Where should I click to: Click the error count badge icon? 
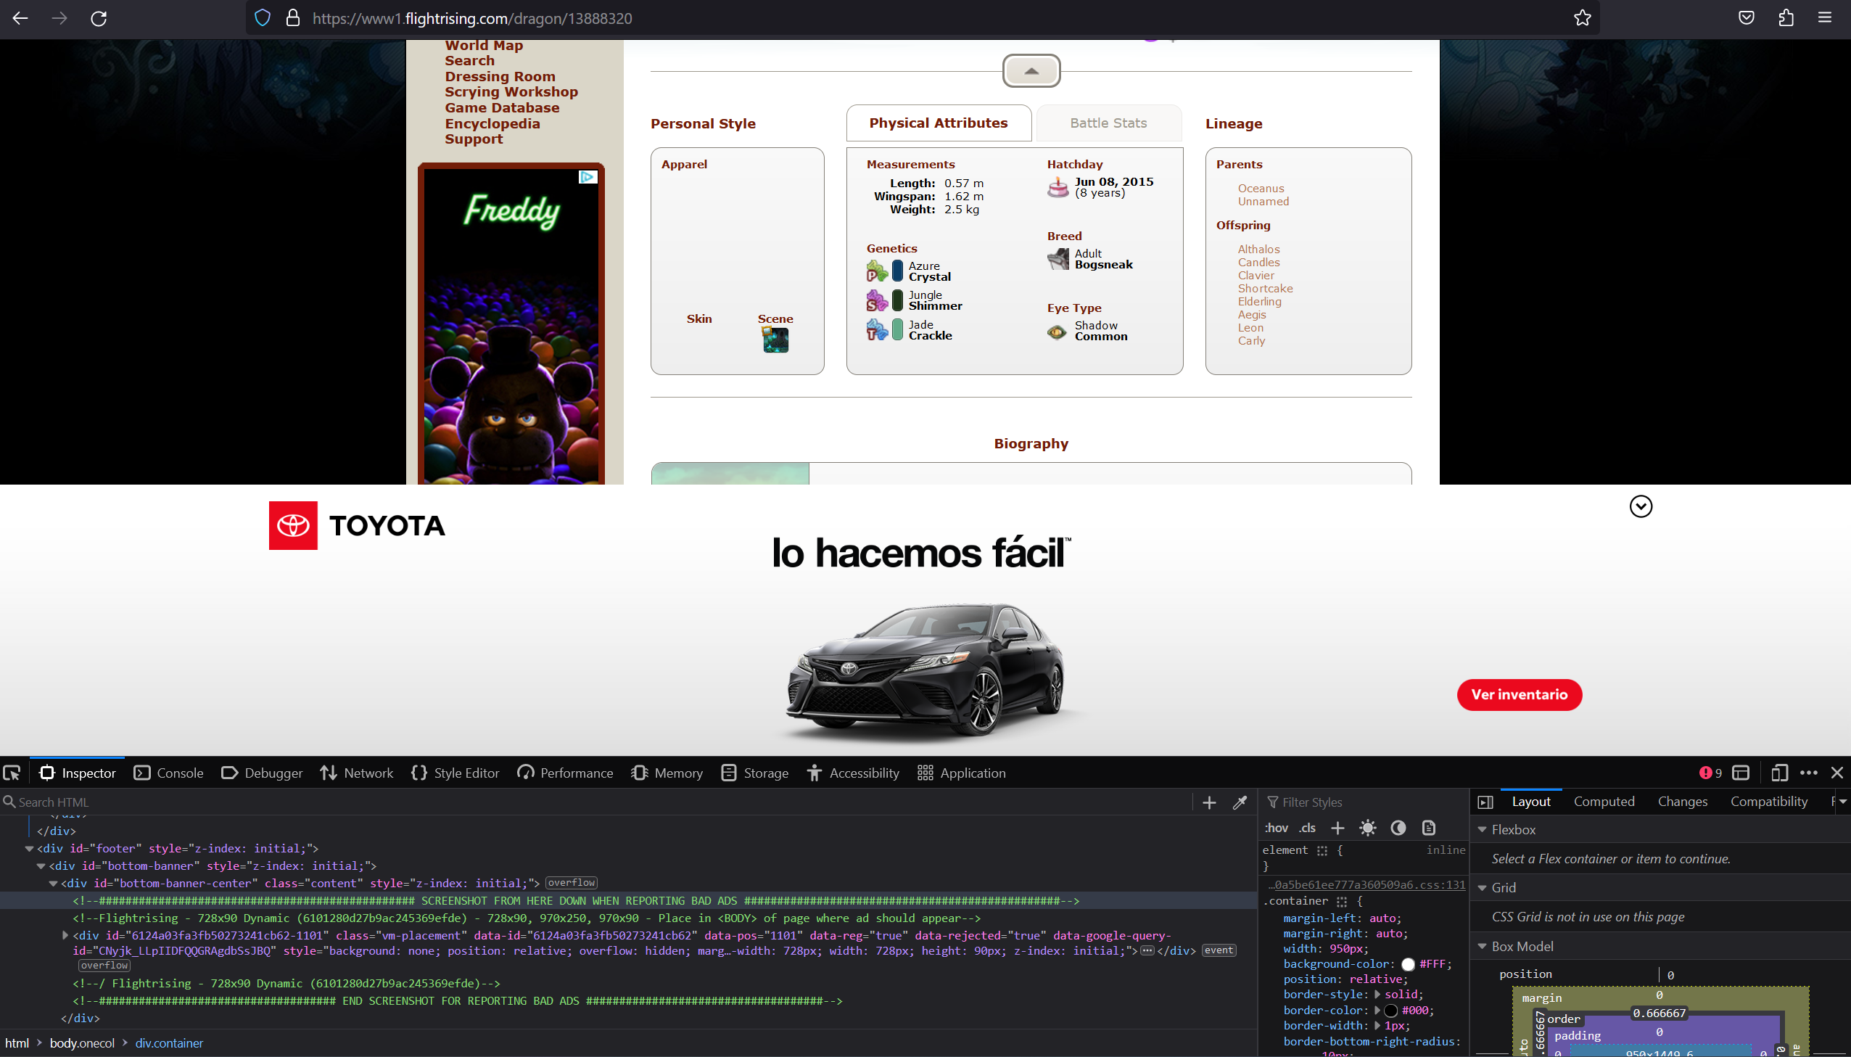[x=1710, y=773]
